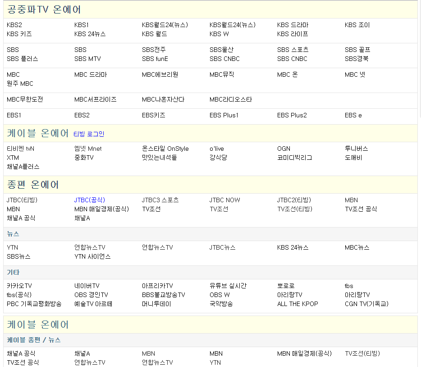421x367 pixels.
Task: Open the 카카오TV channel link
Action: coord(18,285)
